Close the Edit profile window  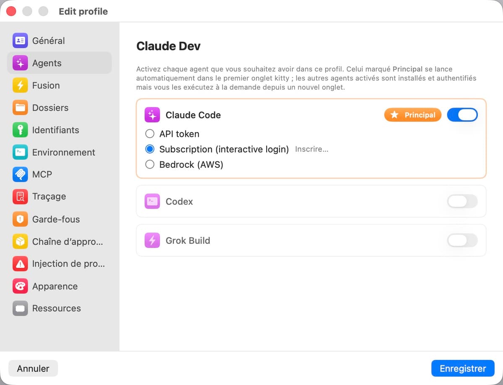[11, 11]
